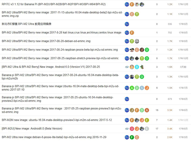Click green O avatar in raspbian-jessie-beta row
The height and width of the screenshot is (141, 191).
pyautogui.click(x=147, y=50)
